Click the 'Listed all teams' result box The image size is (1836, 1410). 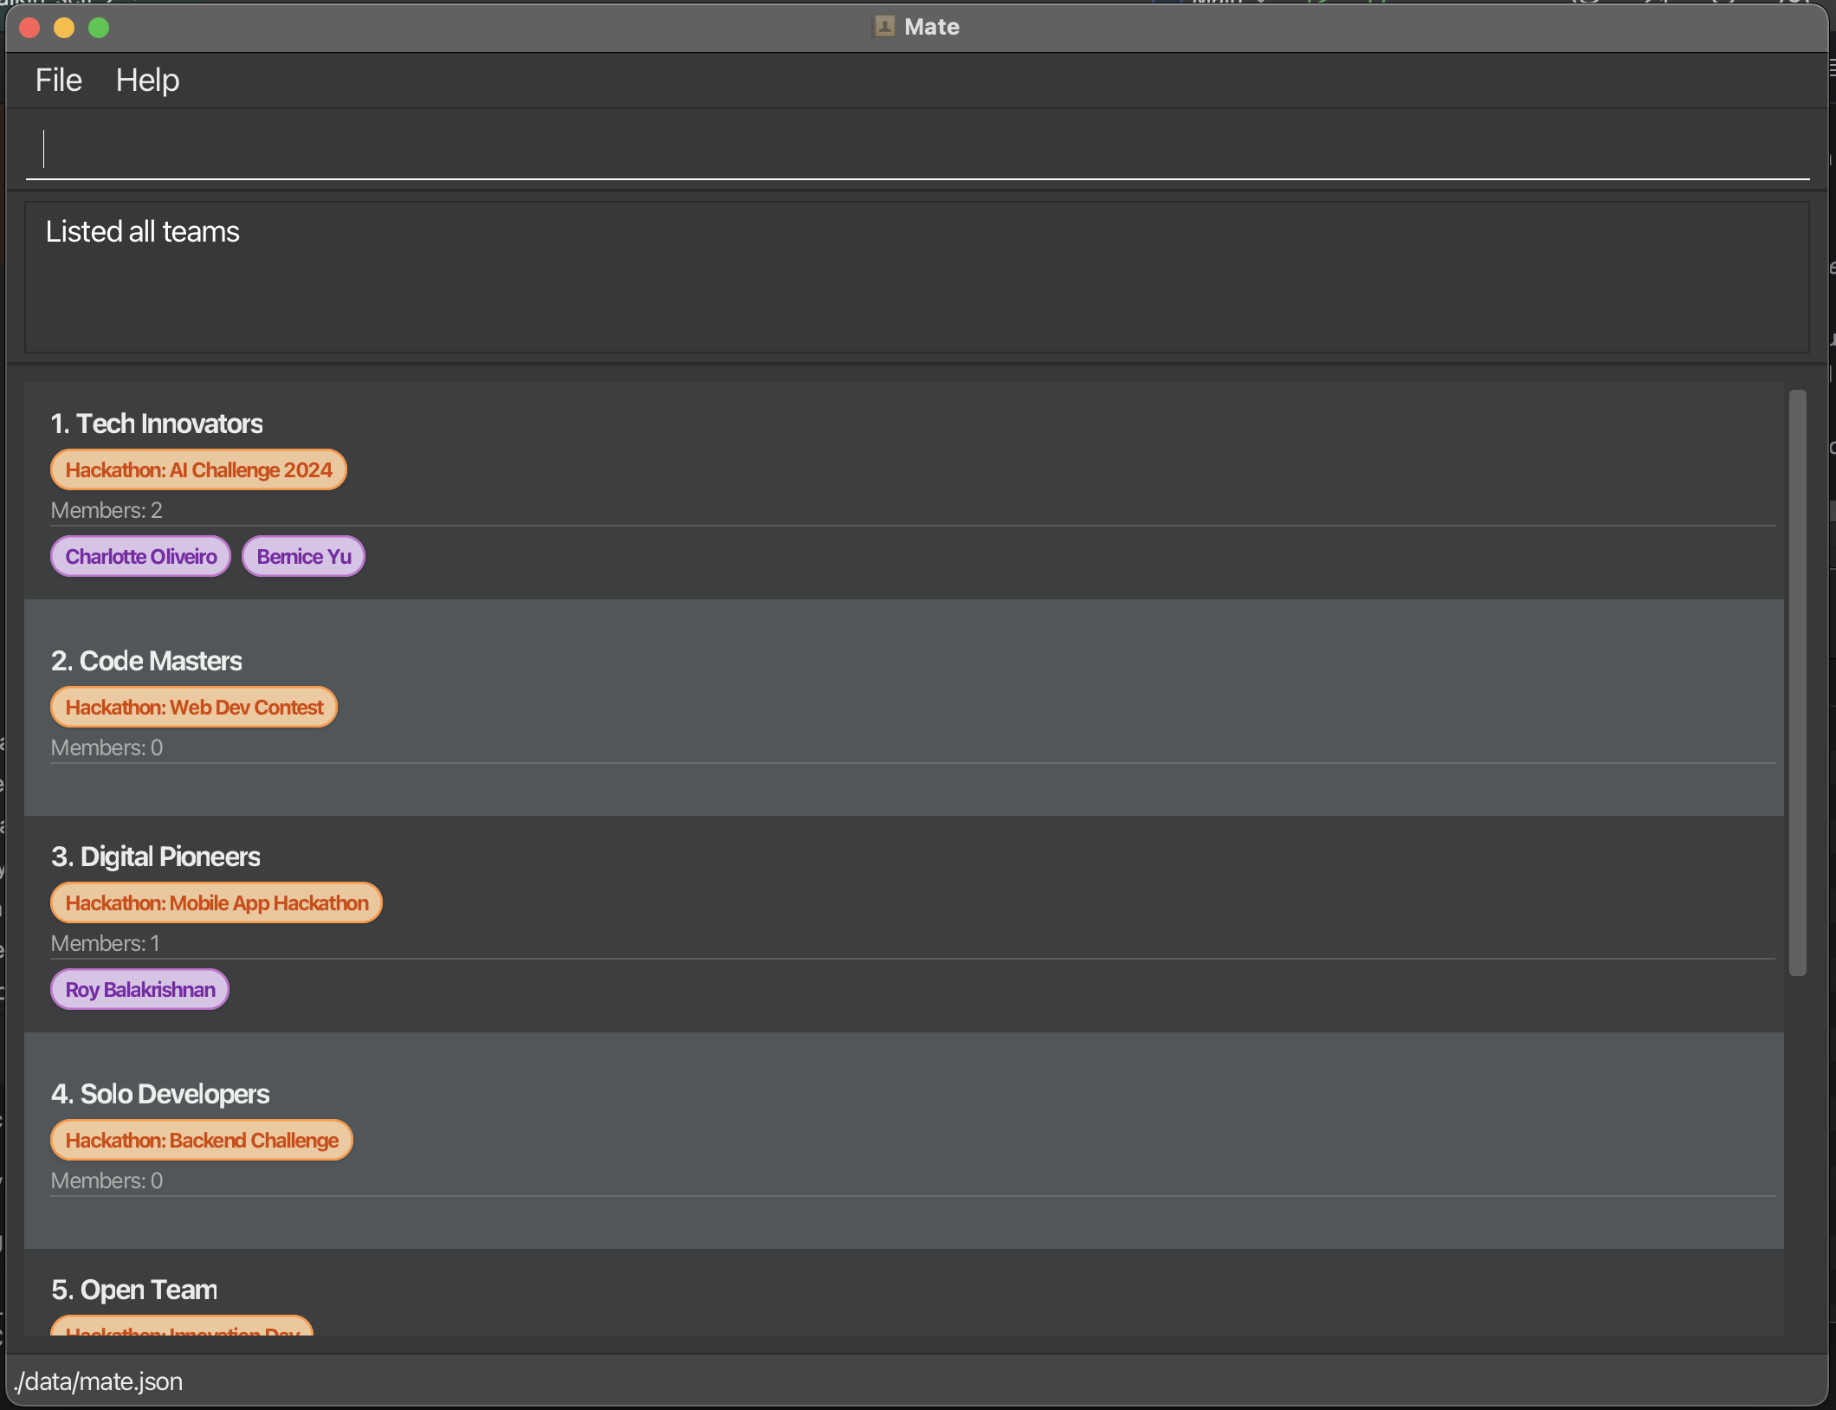(916, 277)
